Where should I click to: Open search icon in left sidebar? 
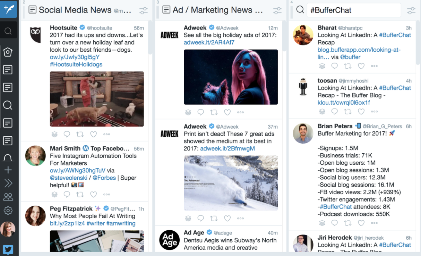pyautogui.click(x=8, y=32)
